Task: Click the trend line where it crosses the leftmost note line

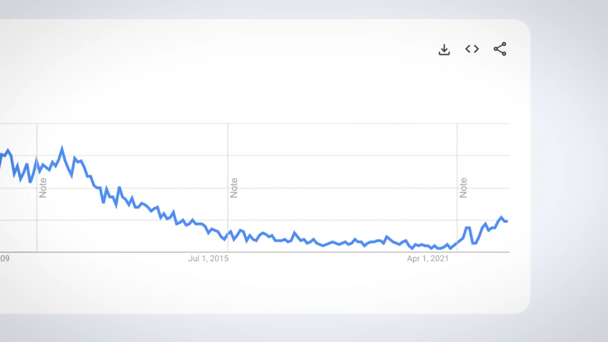Action: (37, 161)
